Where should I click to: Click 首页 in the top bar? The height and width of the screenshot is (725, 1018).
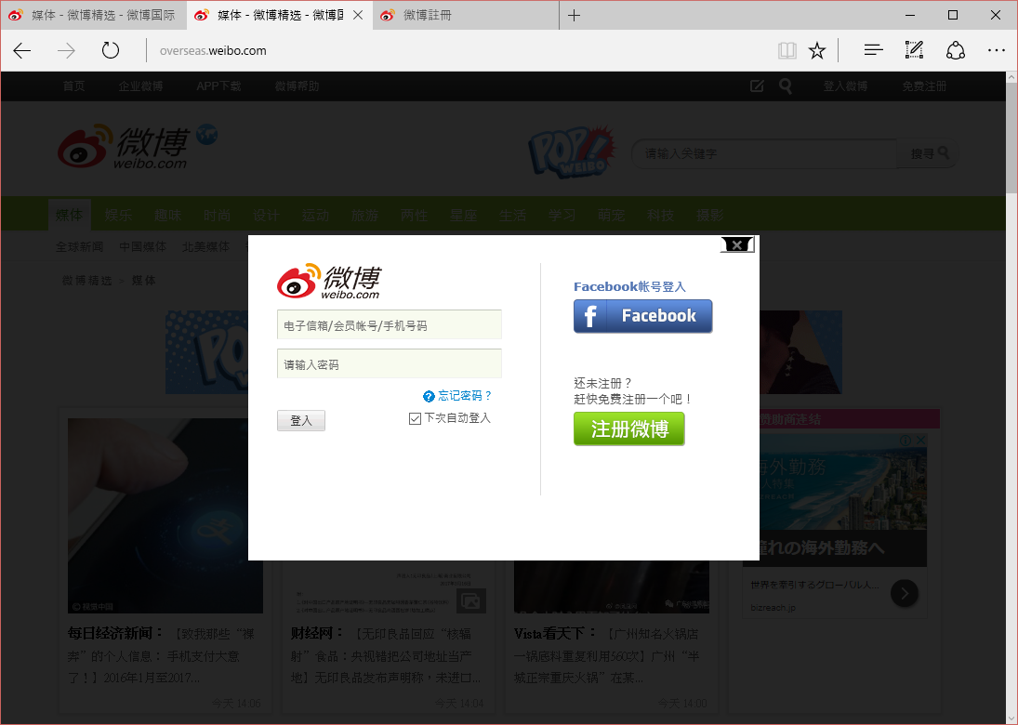pyautogui.click(x=73, y=86)
